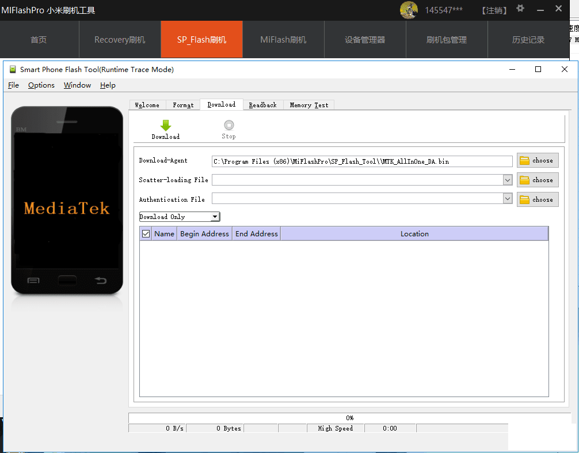This screenshot has width=579, height=453.
Task: Click the Begin Address column header
Action: pyautogui.click(x=204, y=234)
